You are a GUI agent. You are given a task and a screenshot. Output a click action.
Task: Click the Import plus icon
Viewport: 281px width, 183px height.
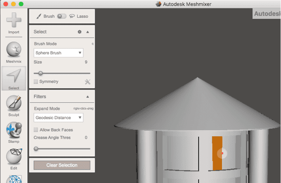14,20
